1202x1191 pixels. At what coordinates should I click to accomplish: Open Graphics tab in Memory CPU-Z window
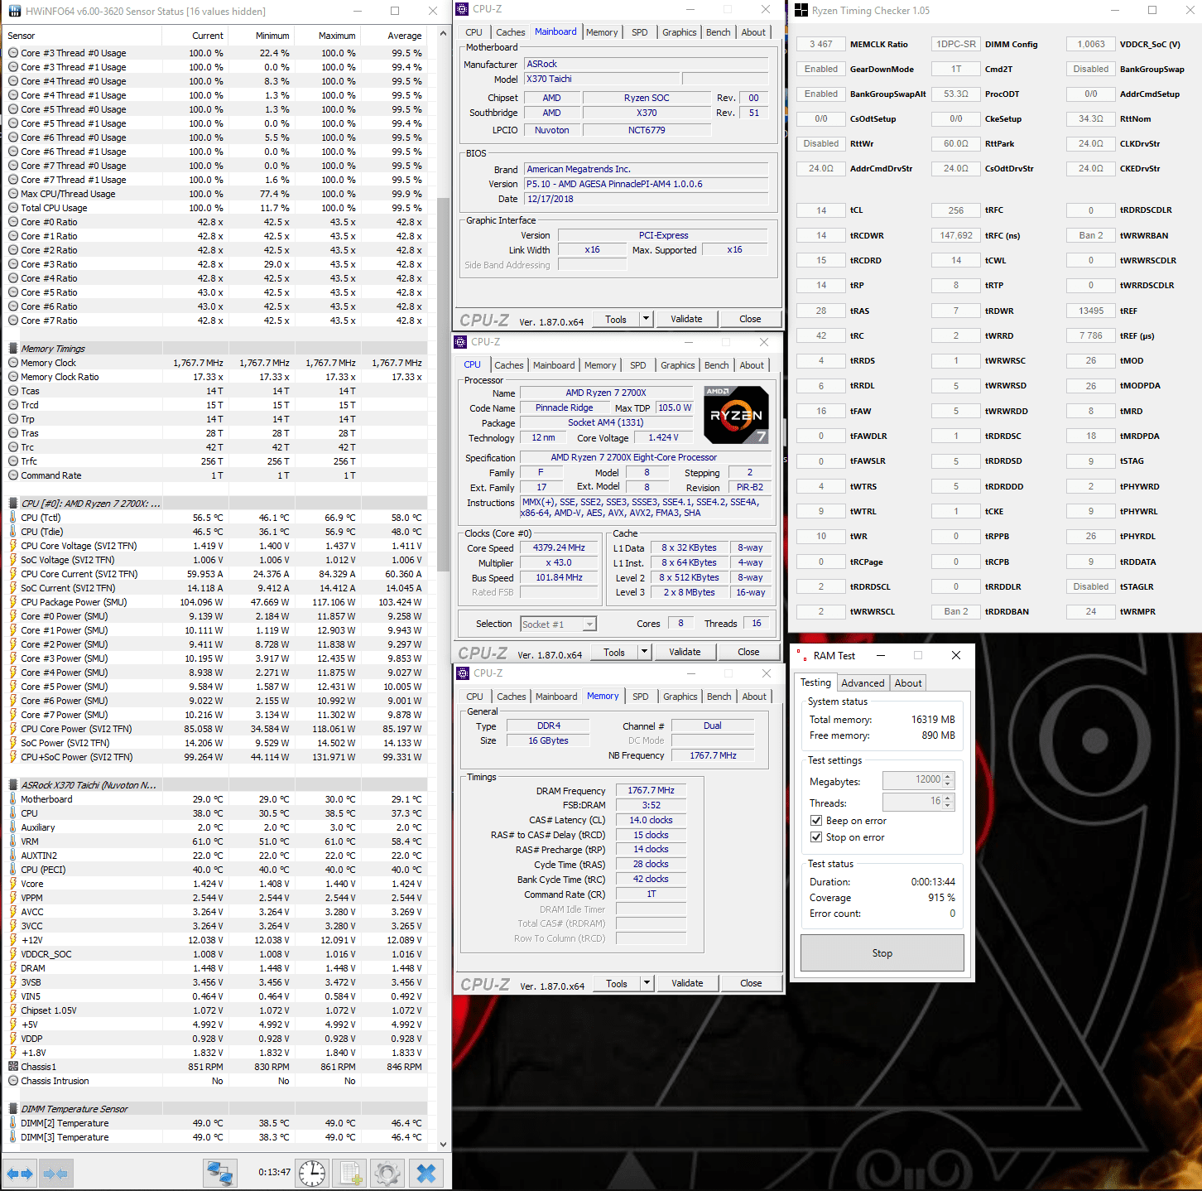680,697
